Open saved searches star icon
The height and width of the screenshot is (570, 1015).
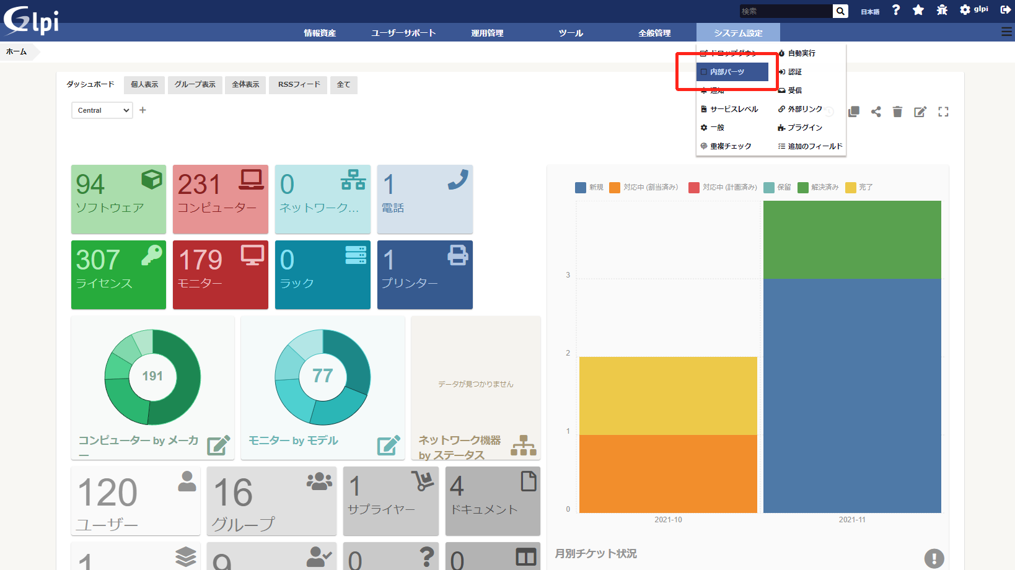coord(918,10)
